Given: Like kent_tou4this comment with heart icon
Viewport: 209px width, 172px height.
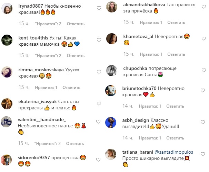Looking at the screenshot, I should click(99, 40).
